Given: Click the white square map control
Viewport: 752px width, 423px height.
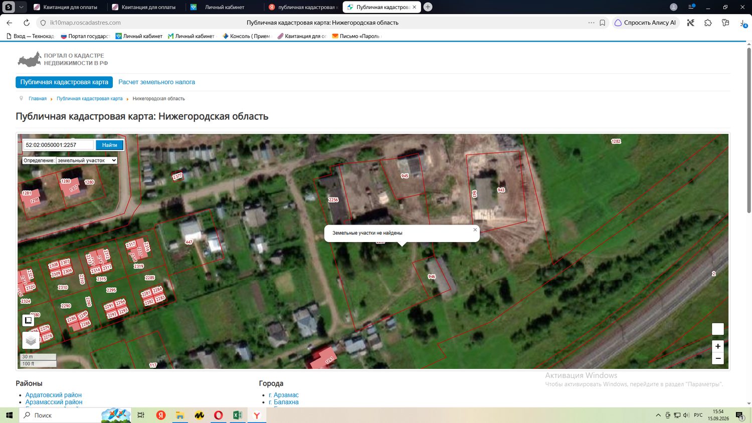Looking at the screenshot, I should click(718, 329).
